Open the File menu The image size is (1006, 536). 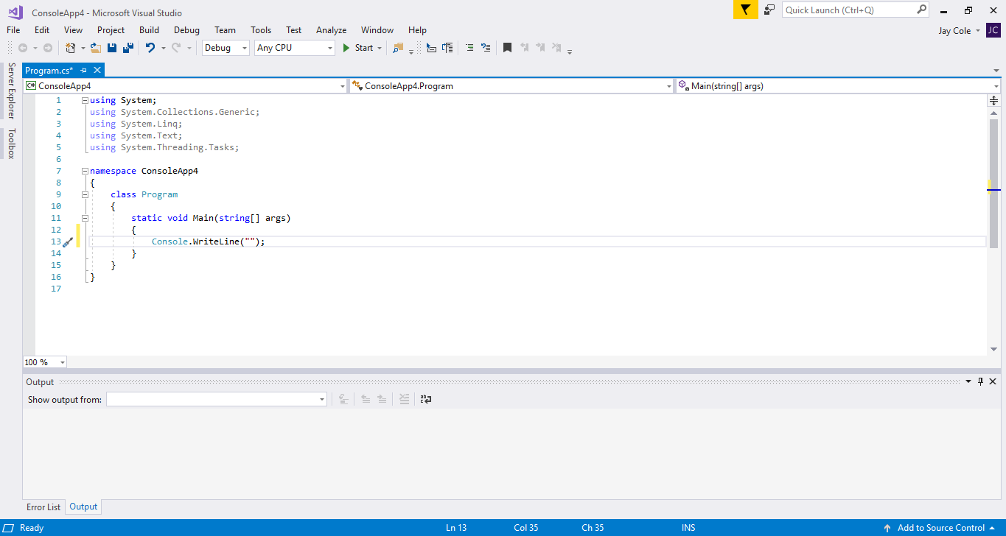(13, 30)
